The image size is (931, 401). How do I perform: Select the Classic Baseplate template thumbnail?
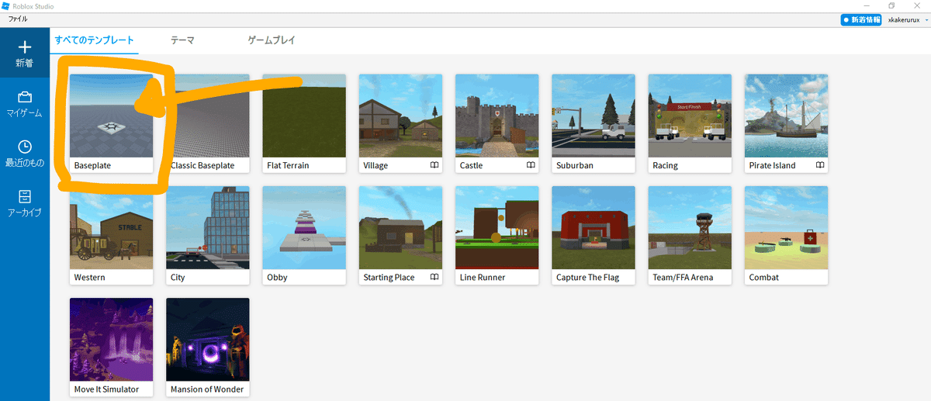point(208,116)
